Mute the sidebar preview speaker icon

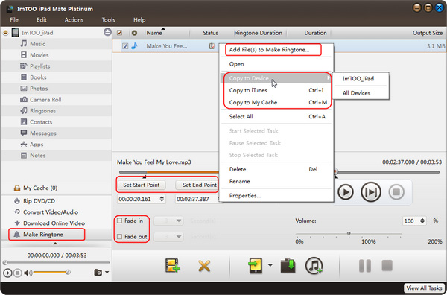[28, 273]
